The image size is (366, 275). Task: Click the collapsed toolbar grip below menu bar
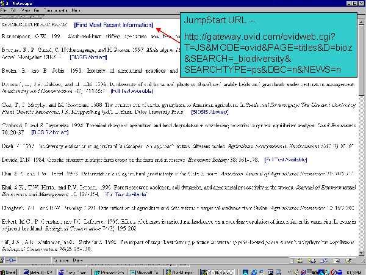[22, 16]
